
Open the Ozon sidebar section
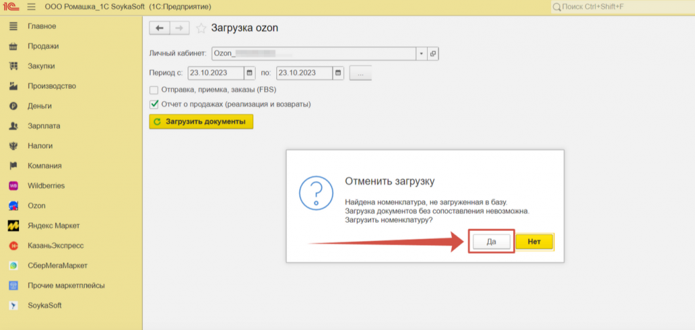click(37, 205)
